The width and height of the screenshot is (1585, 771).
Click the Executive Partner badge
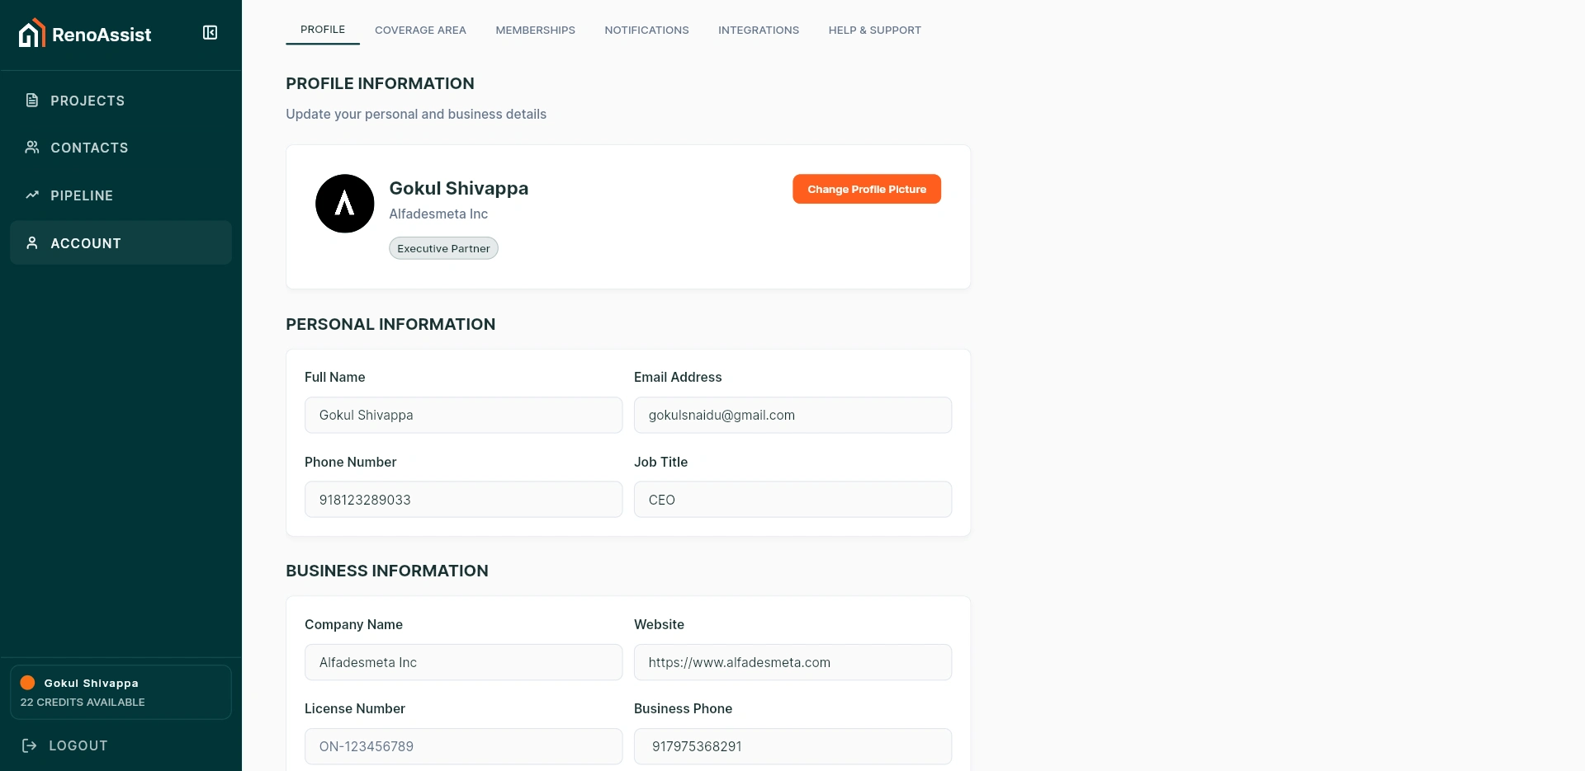(443, 248)
